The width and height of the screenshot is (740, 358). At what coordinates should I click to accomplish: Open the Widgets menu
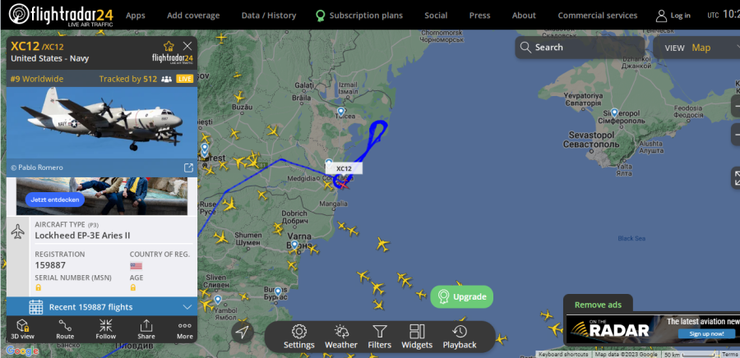pyautogui.click(x=417, y=337)
